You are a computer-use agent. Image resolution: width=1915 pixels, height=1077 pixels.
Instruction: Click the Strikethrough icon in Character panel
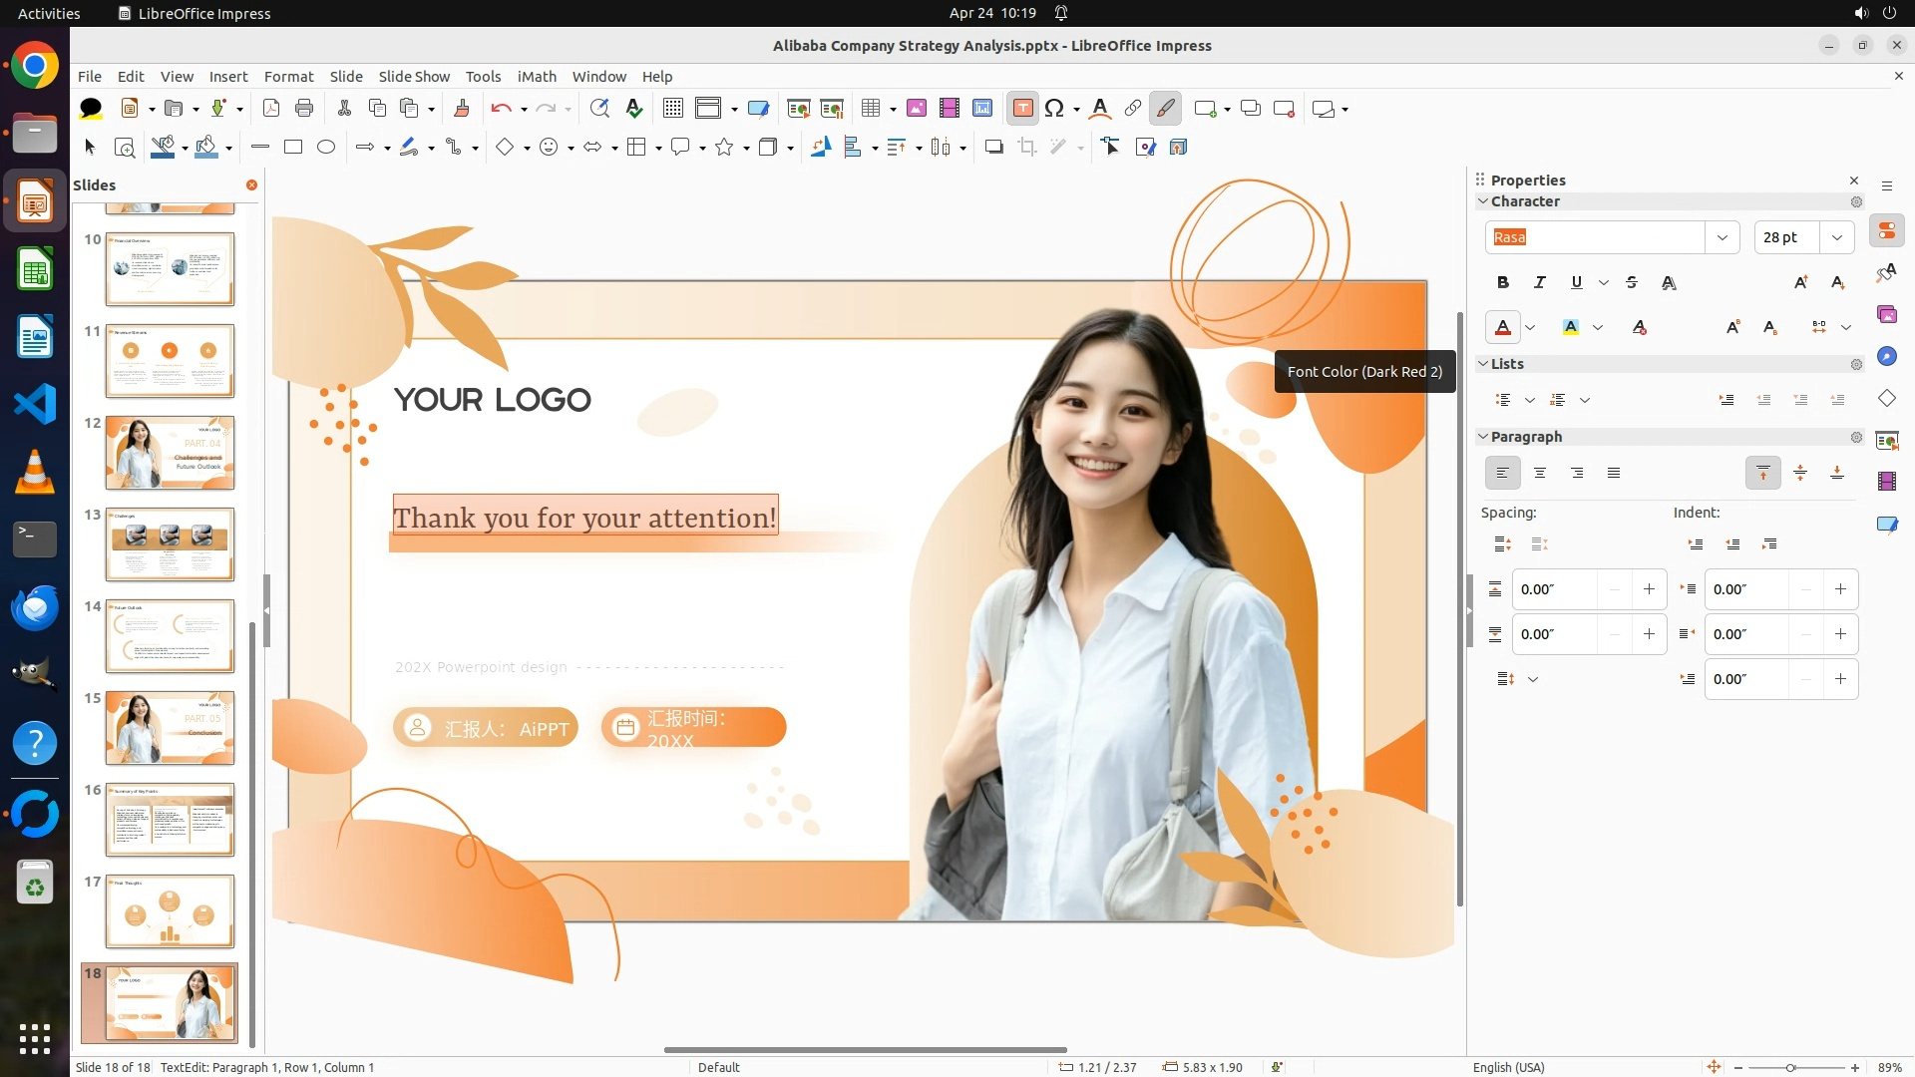[x=1632, y=282]
